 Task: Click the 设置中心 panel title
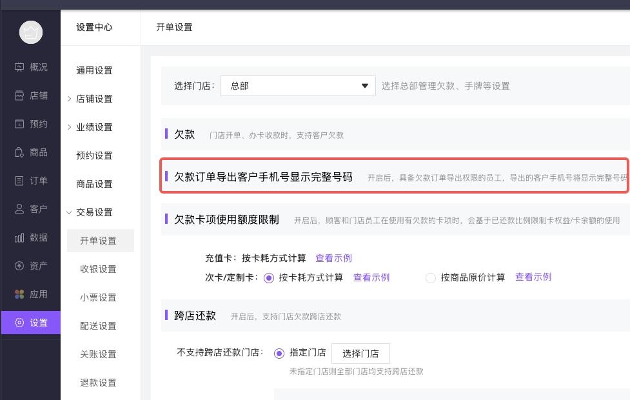pyautogui.click(x=94, y=27)
